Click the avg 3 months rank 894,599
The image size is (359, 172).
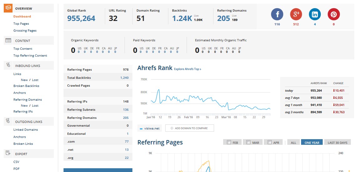pyautogui.click(x=316, y=112)
